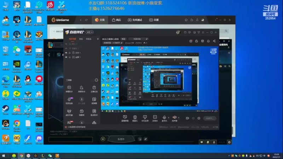The image size is (283, 159).
Task: Click League client chat input box
Action: click(70, 139)
